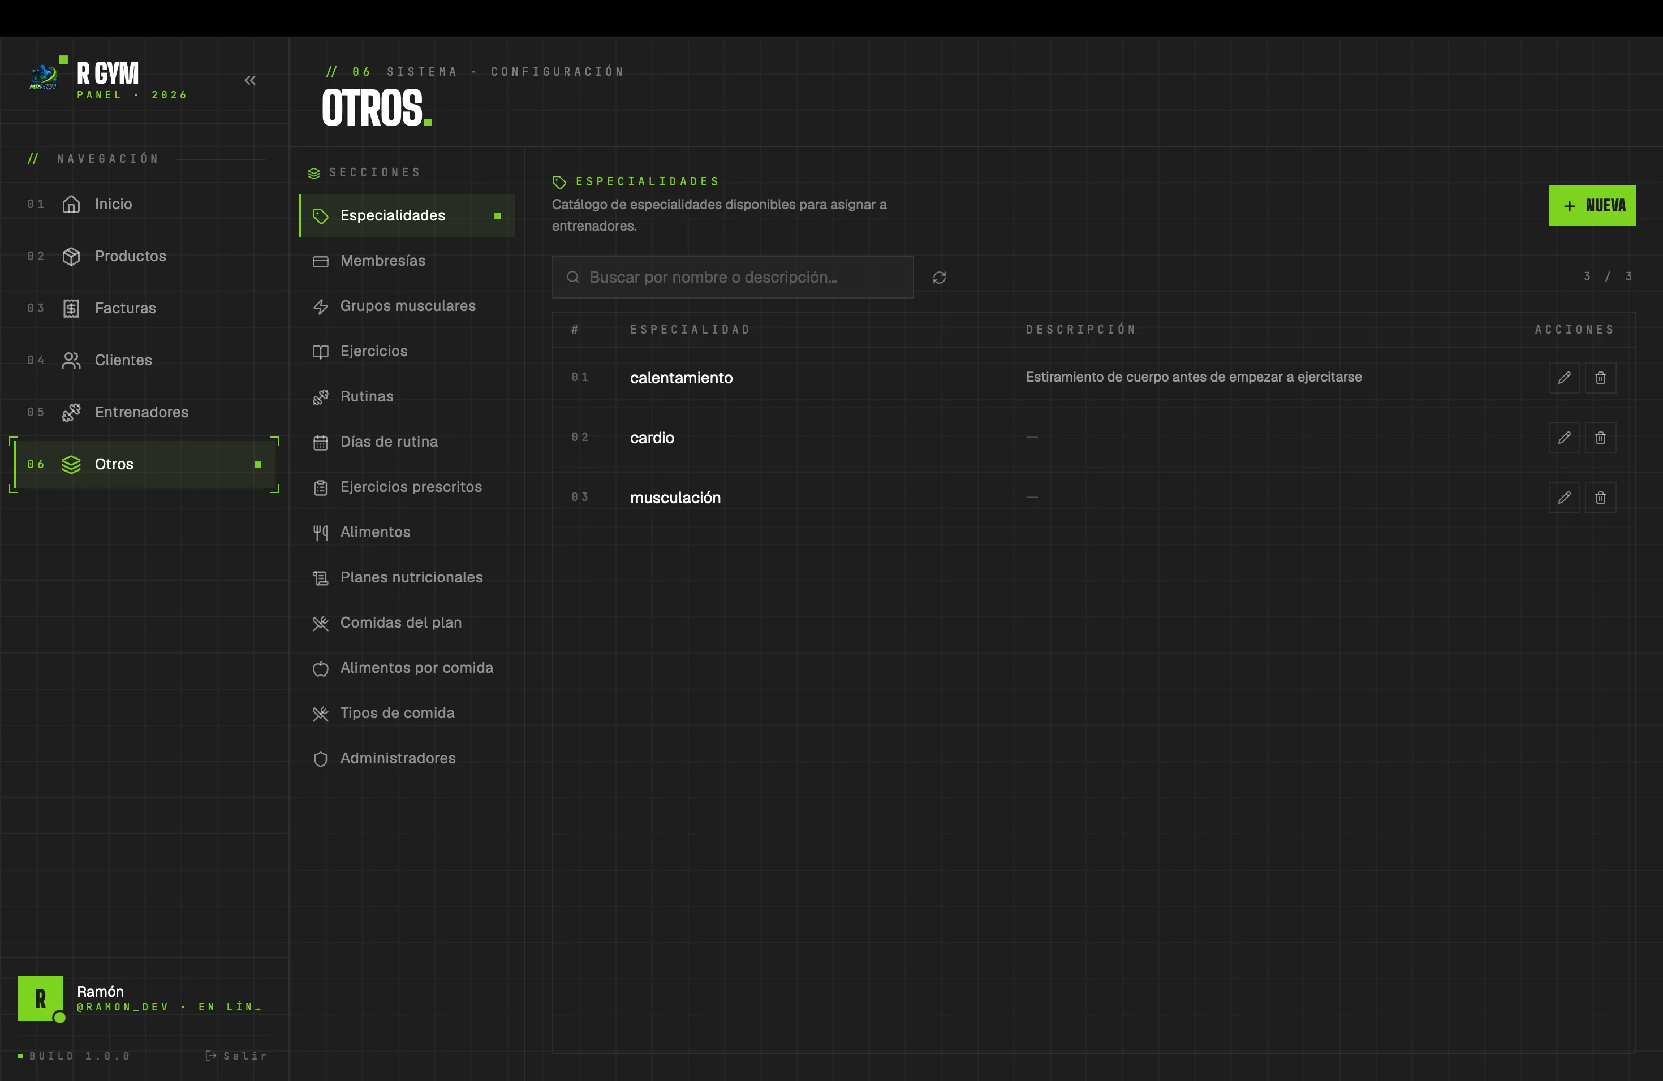
Task: Open Productos box icon
Action: tap(71, 256)
